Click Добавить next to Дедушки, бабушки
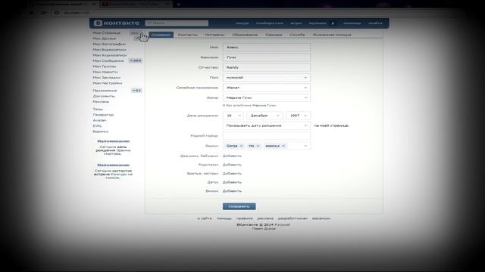The image size is (485, 272). pyautogui.click(x=232, y=156)
